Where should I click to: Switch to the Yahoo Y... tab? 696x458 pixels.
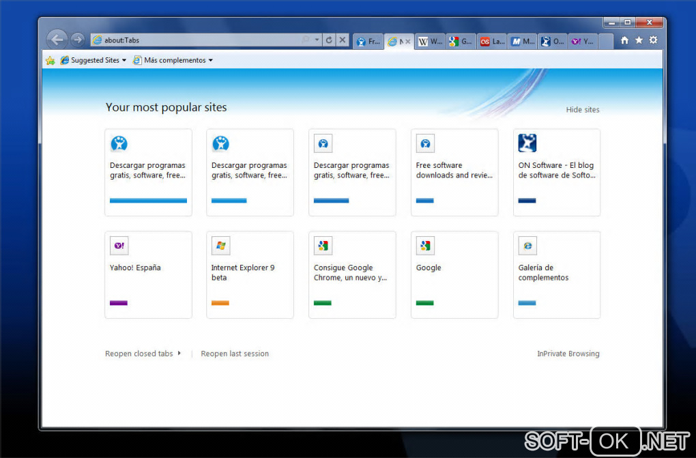pyautogui.click(x=583, y=42)
